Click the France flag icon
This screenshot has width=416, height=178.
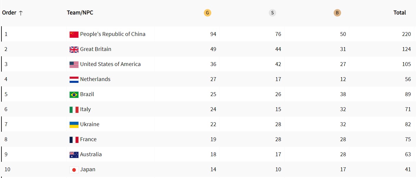coord(74,140)
